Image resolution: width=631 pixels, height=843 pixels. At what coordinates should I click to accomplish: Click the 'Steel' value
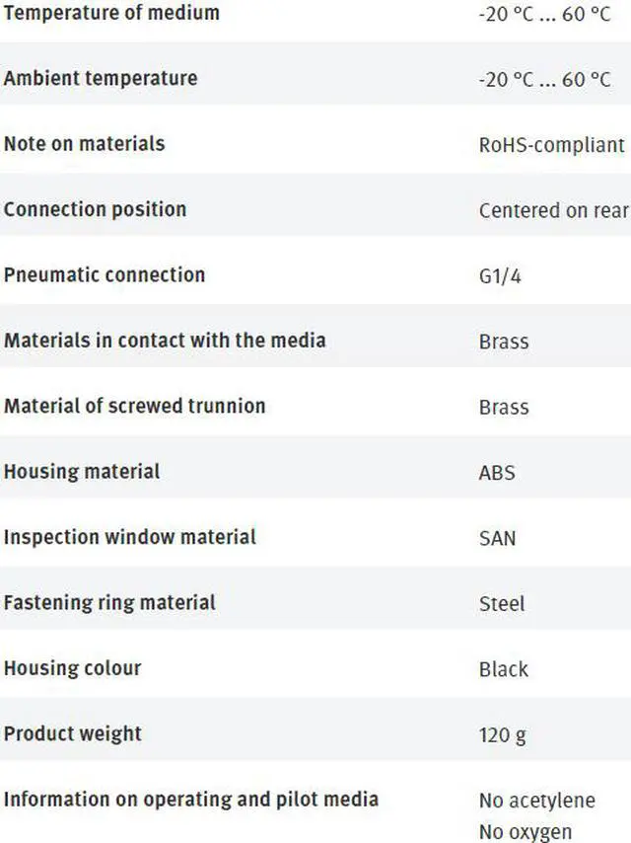pos(502,604)
